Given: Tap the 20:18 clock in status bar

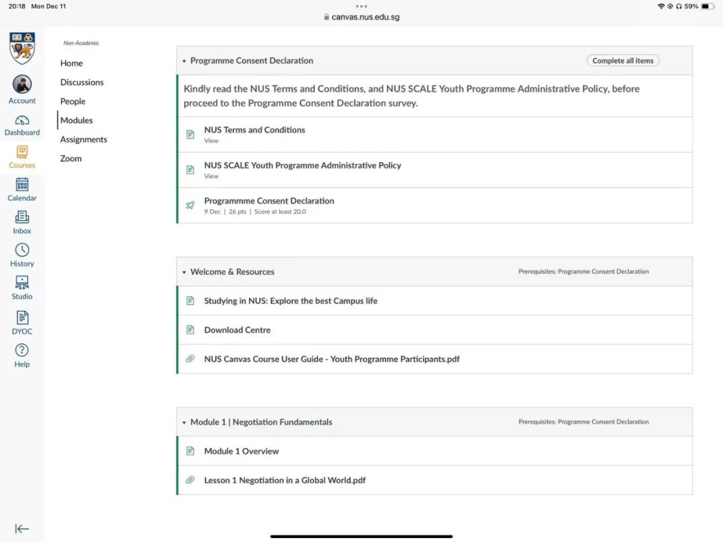Looking at the screenshot, I should coord(17,7).
